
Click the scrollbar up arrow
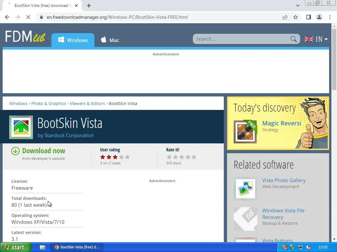[334, 26]
